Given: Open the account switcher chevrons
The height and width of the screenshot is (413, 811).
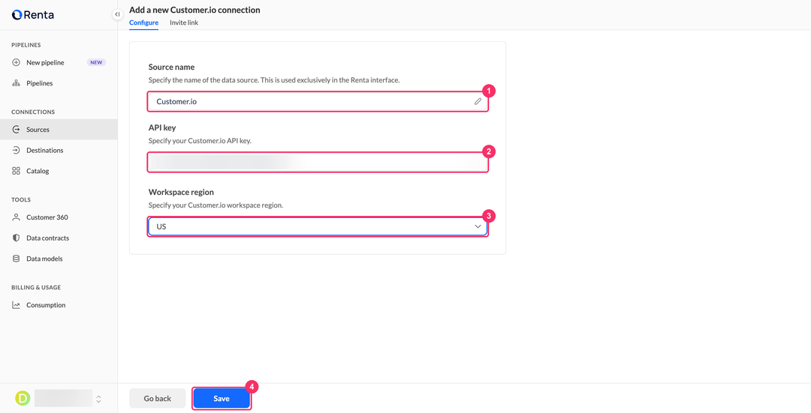Looking at the screenshot, I should pyautogui.click(x=99, y=399).
